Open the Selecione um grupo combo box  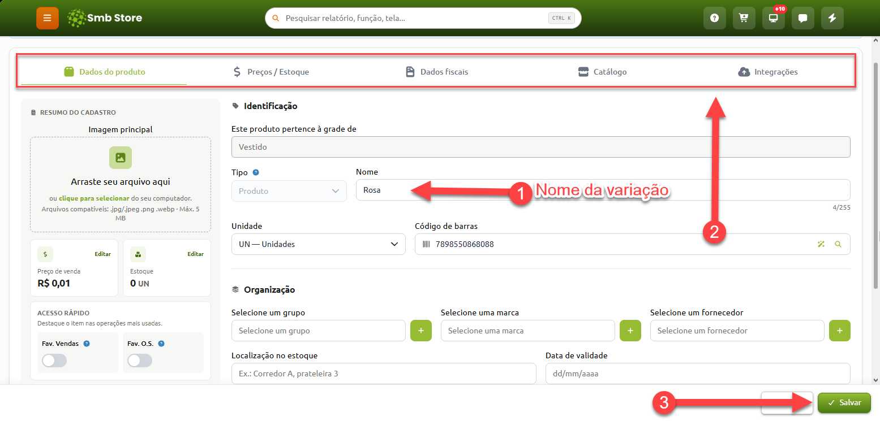point(319,331)
